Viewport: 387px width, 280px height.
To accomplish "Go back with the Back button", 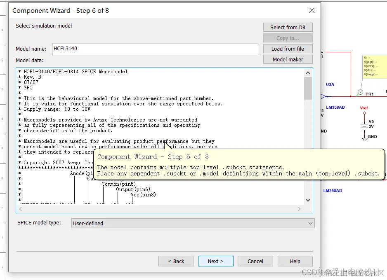I will pyautogui.click(x=176, y=261).
